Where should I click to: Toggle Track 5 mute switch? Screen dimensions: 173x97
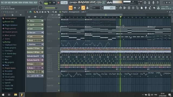coord(59,53)
